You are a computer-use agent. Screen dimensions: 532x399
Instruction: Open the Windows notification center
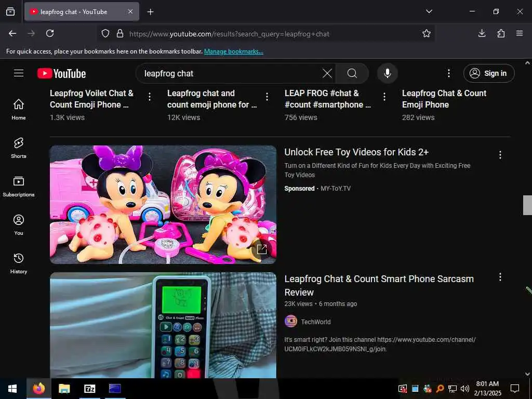tap(515, 389)
